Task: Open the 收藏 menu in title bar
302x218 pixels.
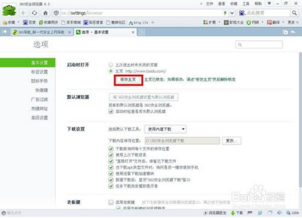Action: click(234, 4)
